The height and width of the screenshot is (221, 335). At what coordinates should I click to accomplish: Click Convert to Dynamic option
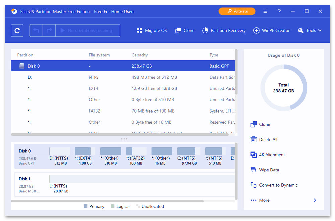[278, 185]
